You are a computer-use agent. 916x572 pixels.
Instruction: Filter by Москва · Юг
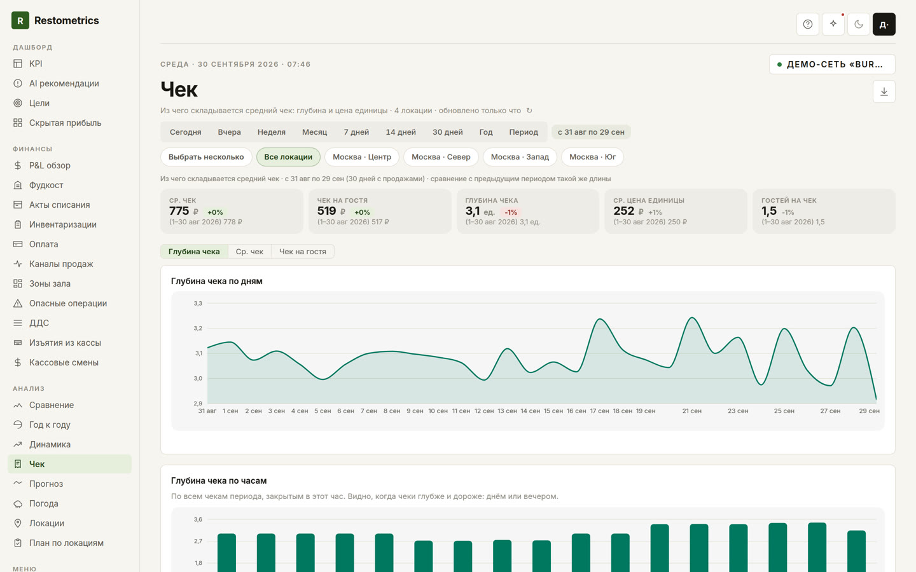[592, 157]
